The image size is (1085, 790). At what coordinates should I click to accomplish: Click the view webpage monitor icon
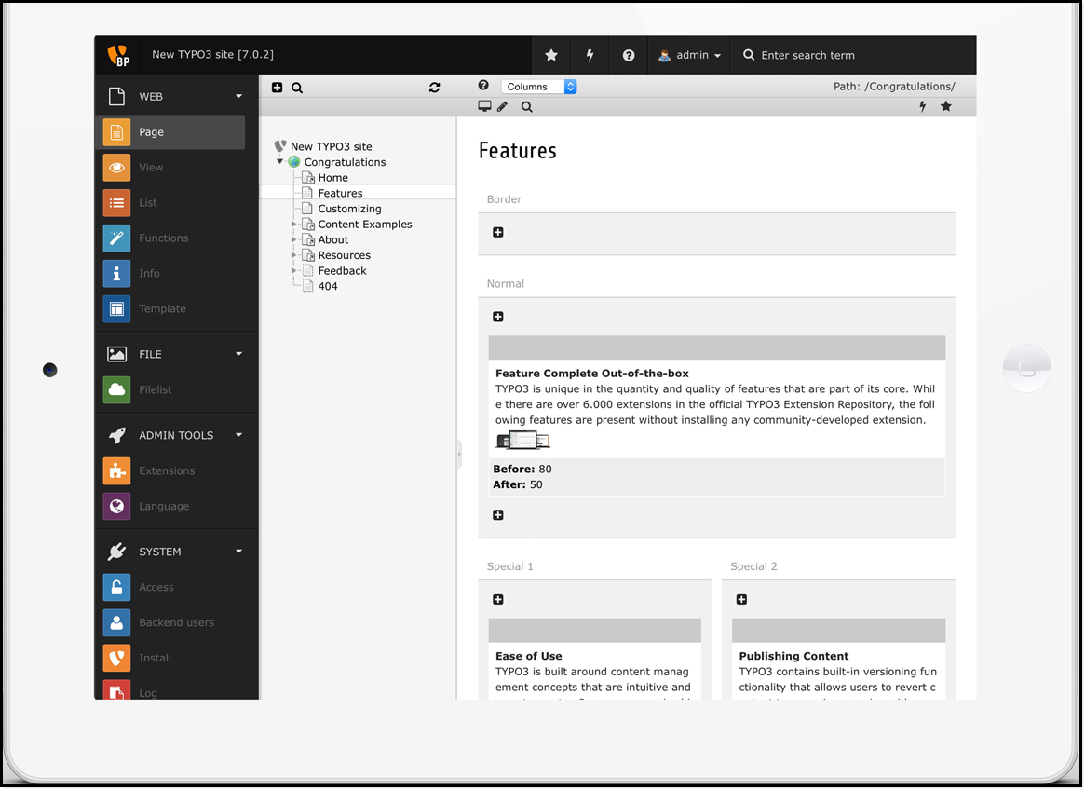[x=484, y=107]
